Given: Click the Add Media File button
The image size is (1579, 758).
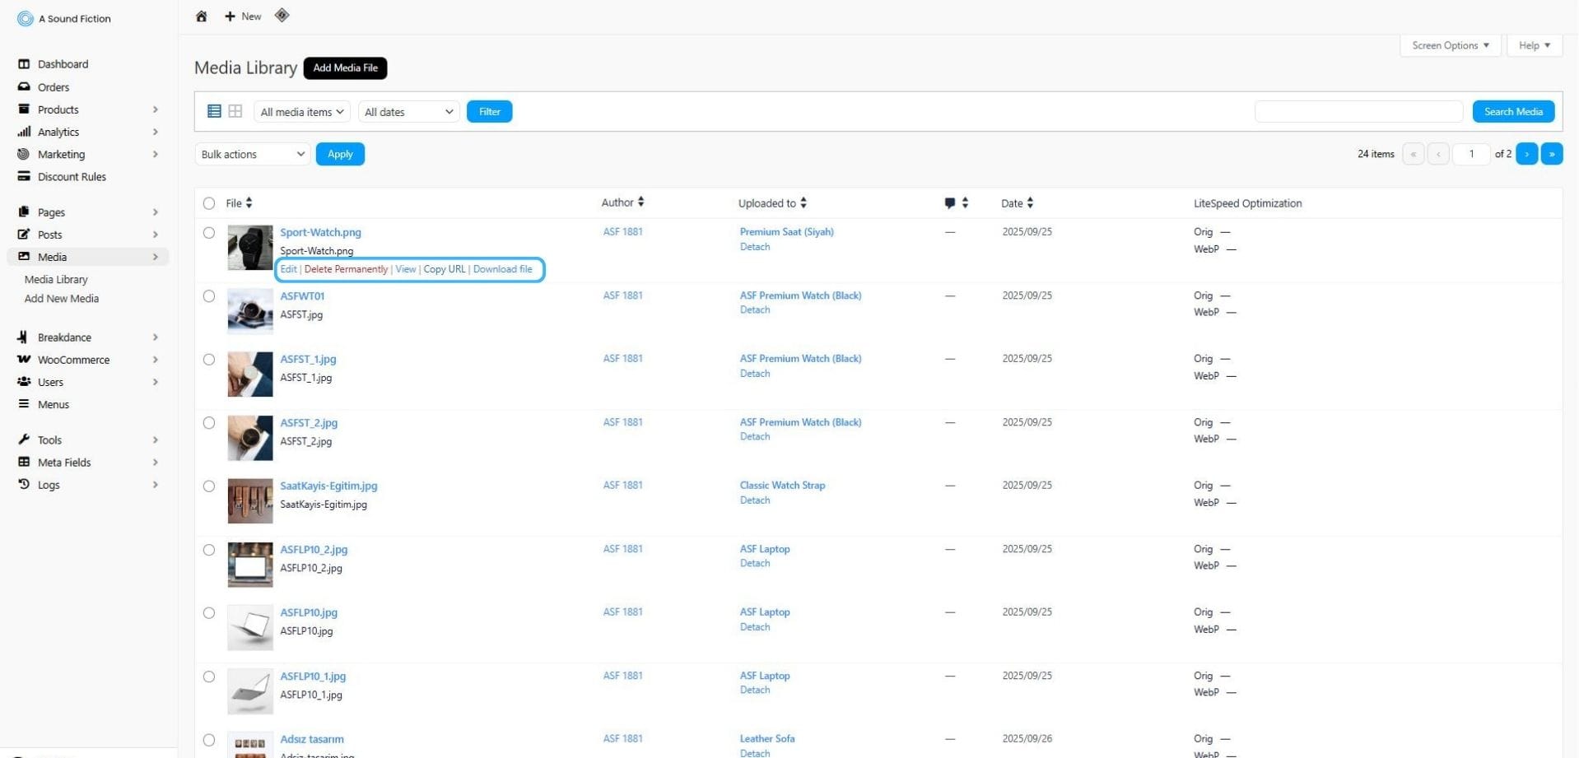Looking at the screenshot, I should coord(345,68).
